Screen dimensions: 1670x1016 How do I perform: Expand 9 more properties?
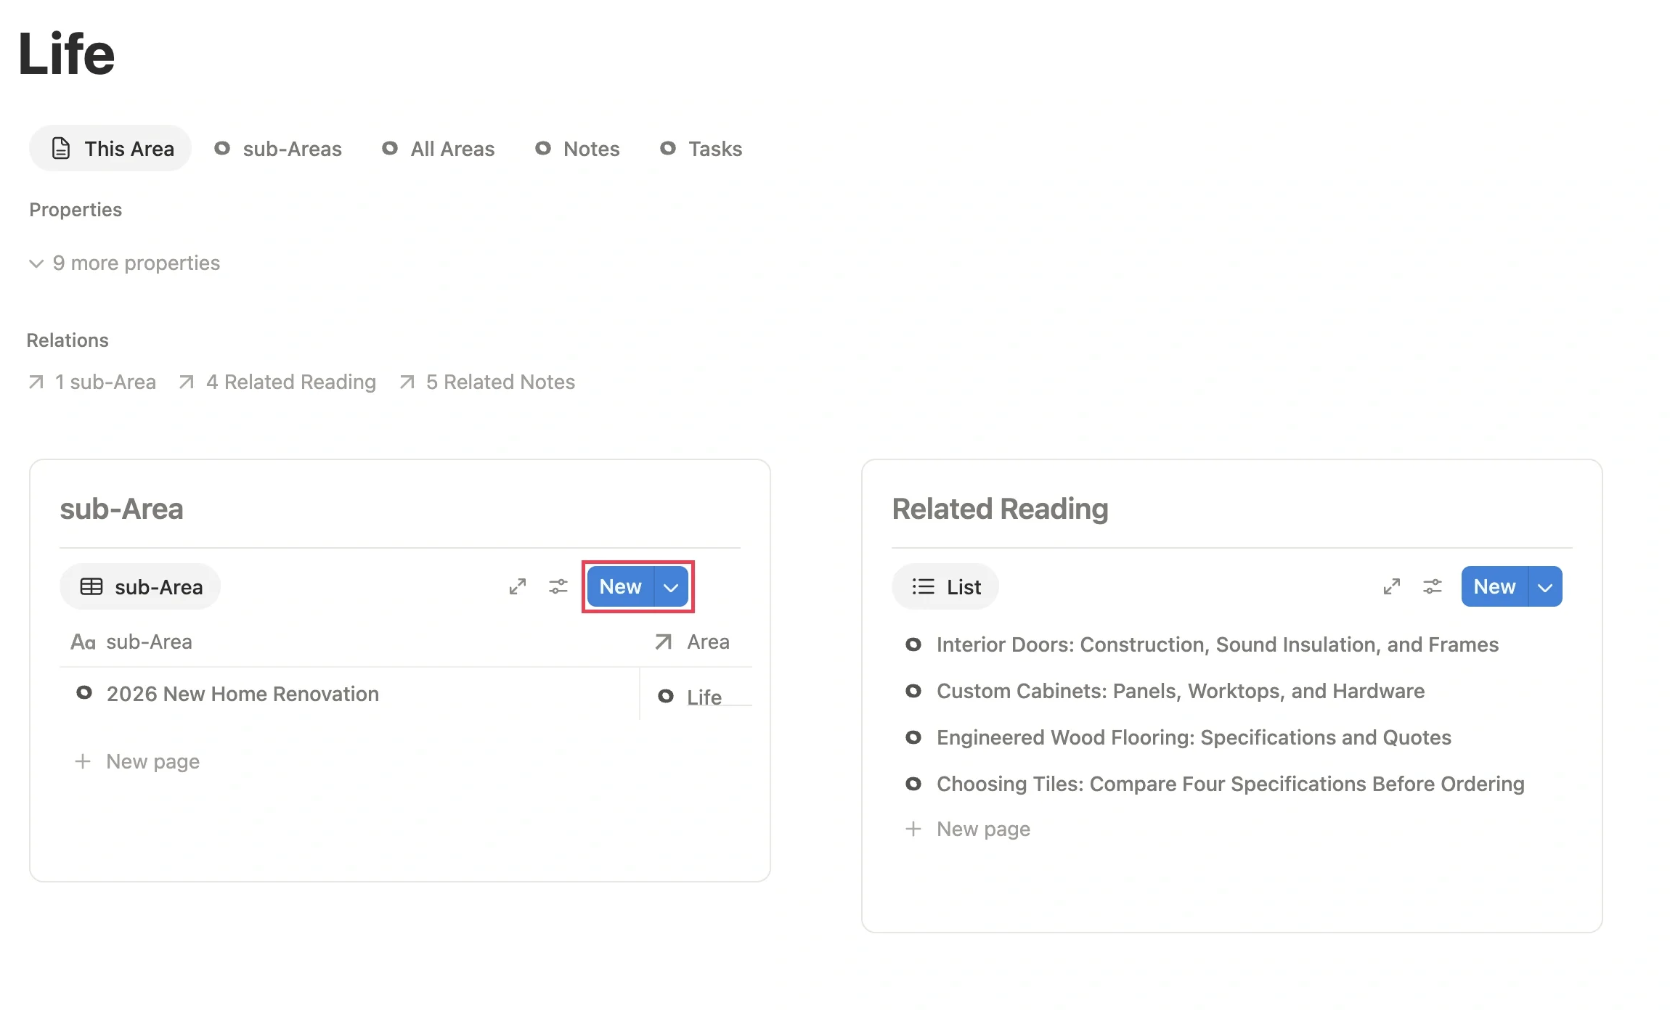tap(124, 263)
